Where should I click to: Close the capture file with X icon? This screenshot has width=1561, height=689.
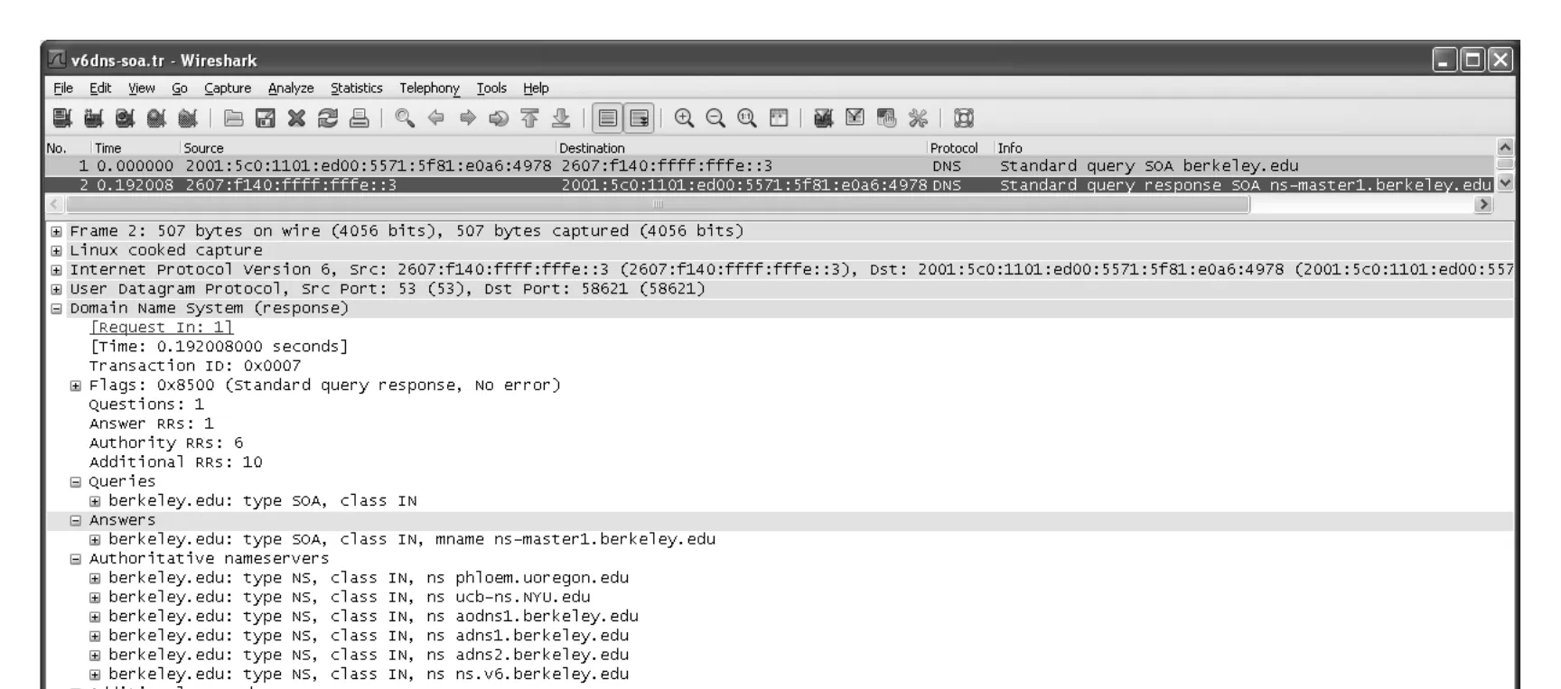(296, 118)
